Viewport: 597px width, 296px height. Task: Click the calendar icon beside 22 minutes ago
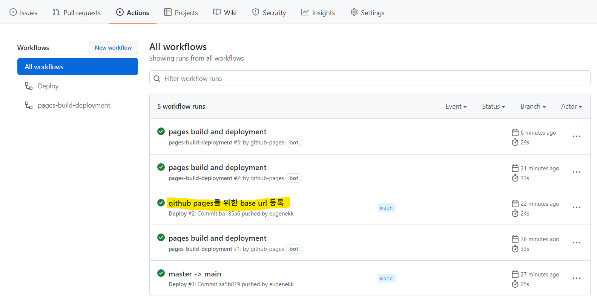(515, 203)
